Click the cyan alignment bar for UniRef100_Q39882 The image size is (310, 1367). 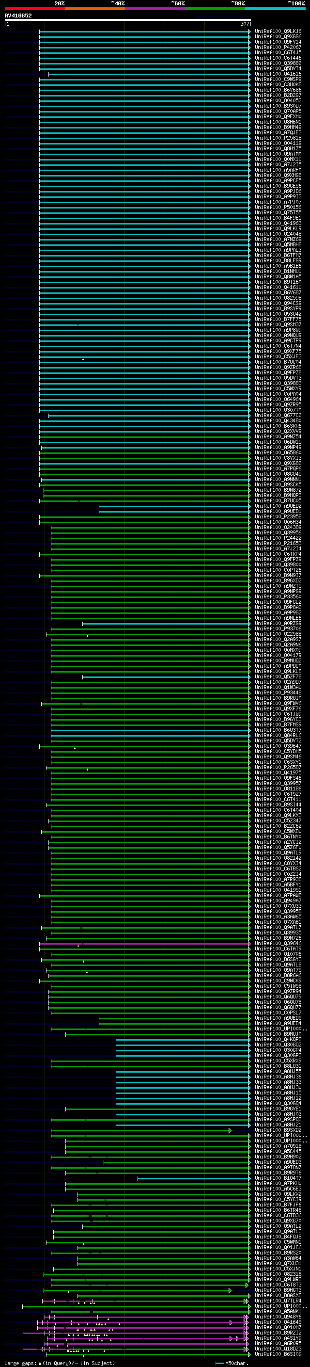coord(144,63)
